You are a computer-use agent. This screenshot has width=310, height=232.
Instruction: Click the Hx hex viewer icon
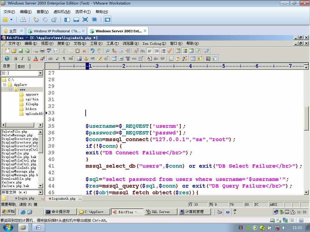(x=143, y=51)
